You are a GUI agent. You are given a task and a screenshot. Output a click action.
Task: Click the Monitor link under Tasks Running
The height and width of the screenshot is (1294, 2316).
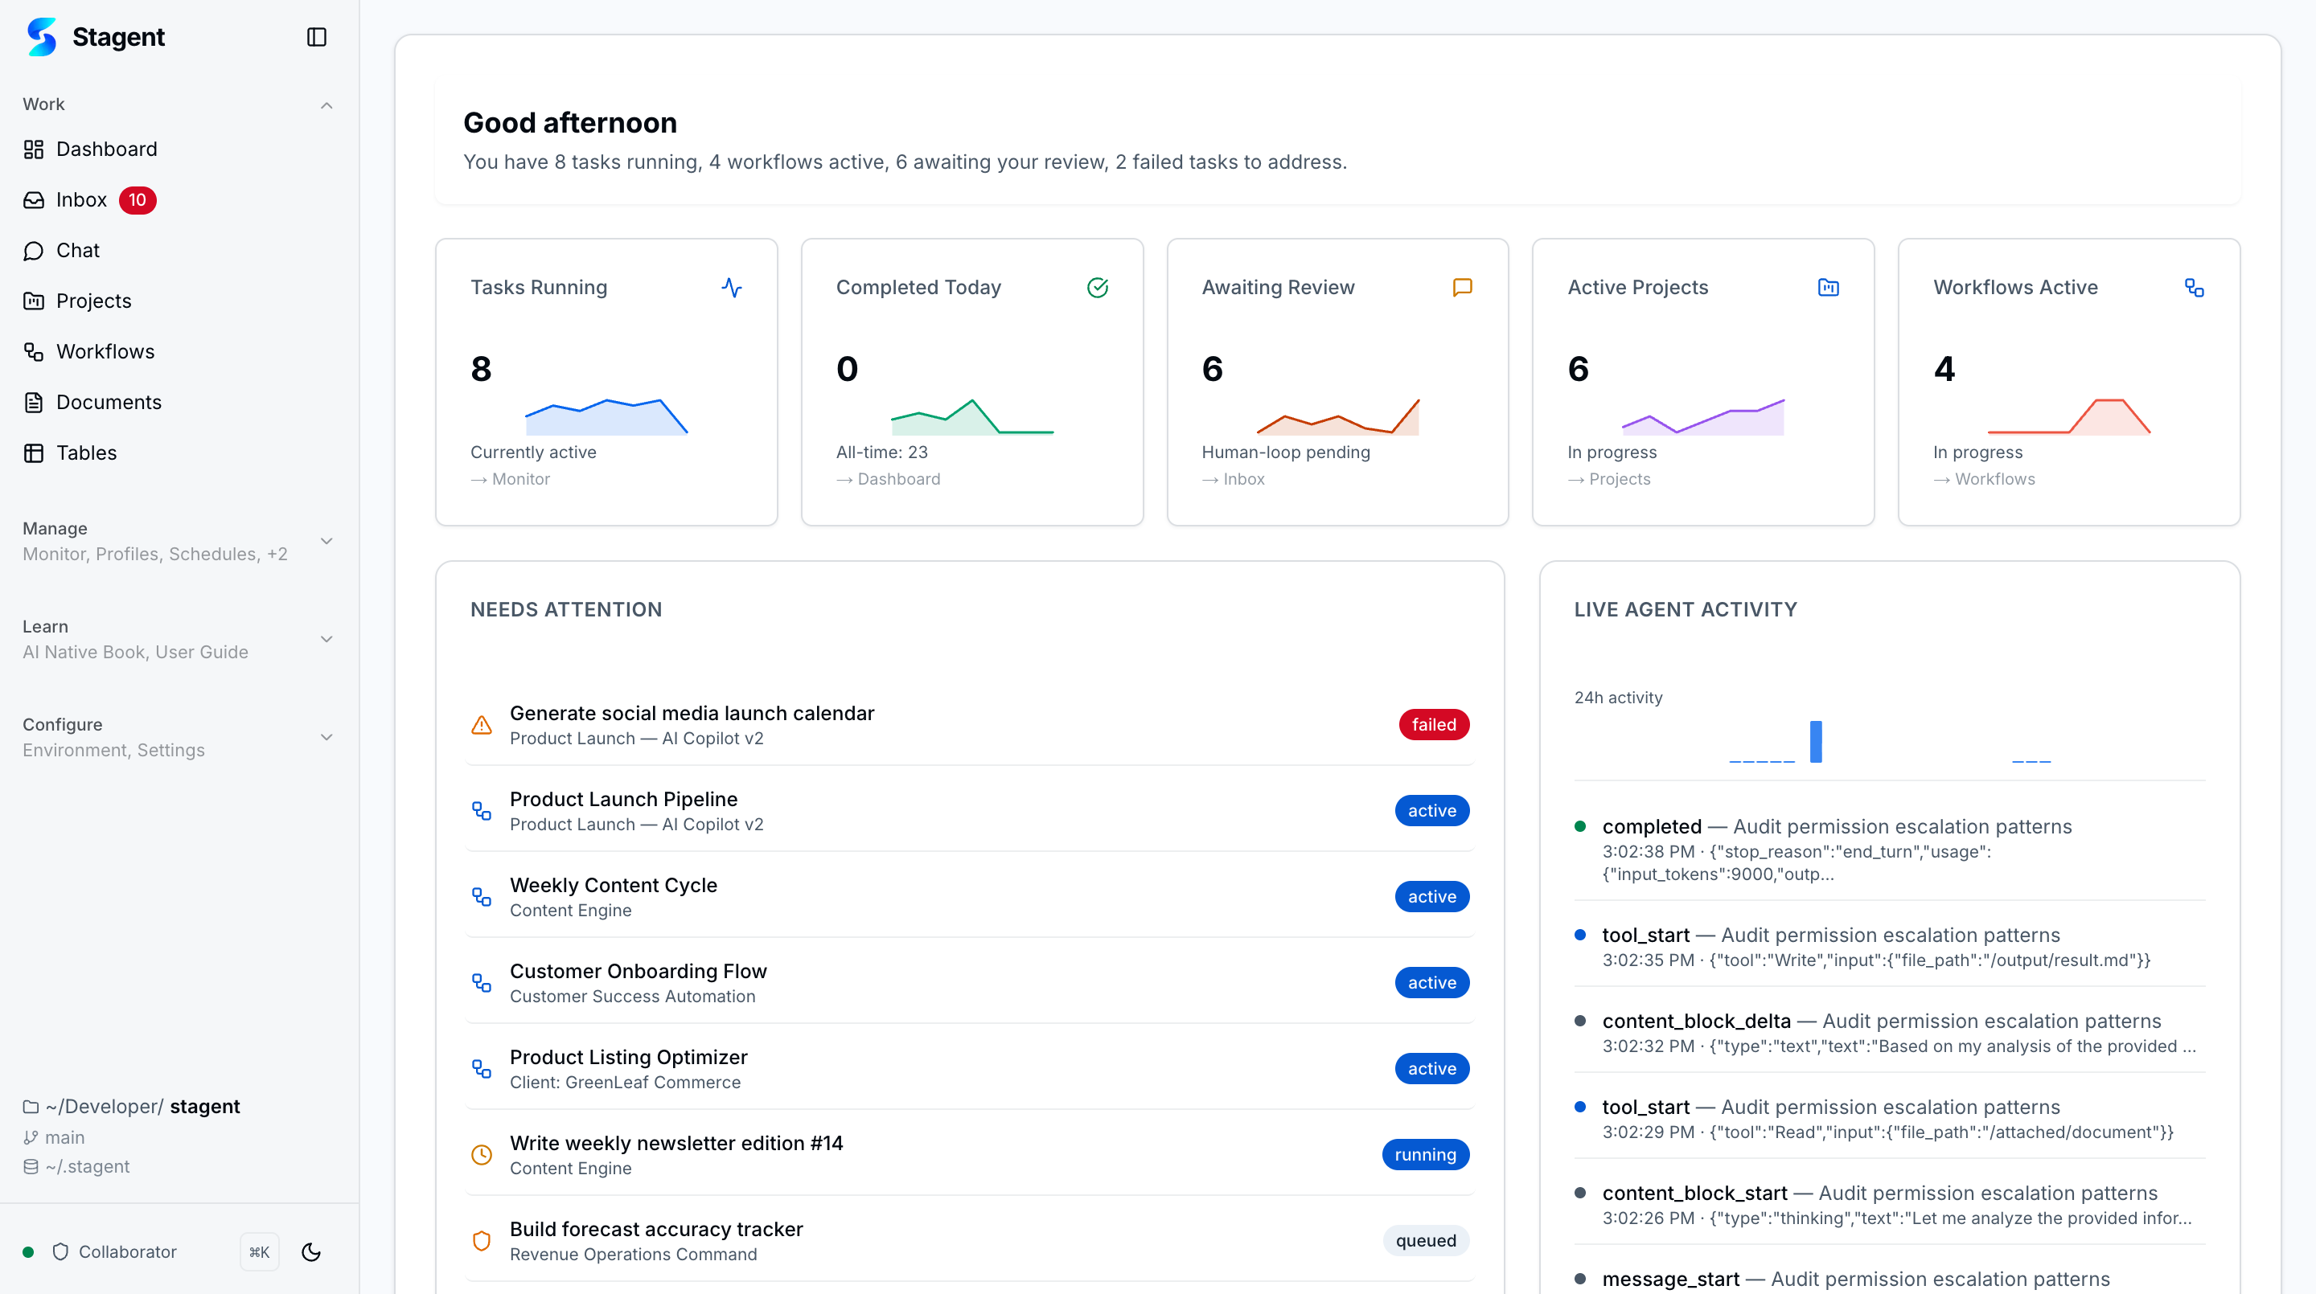[x=510, y=479]
